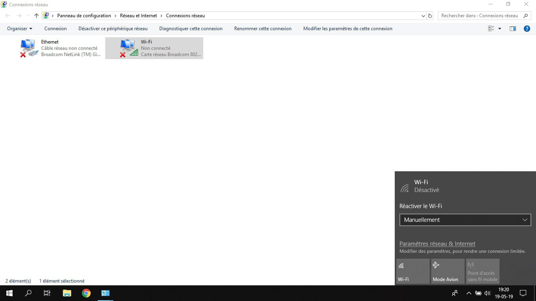Click Panneau de configuration breadcrumb
This screenshot has height=301, width=536.
point(84,16)
